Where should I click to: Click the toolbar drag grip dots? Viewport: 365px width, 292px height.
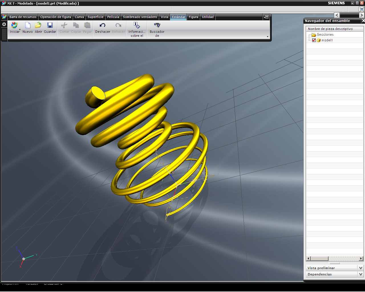click(x=4, y=34)
